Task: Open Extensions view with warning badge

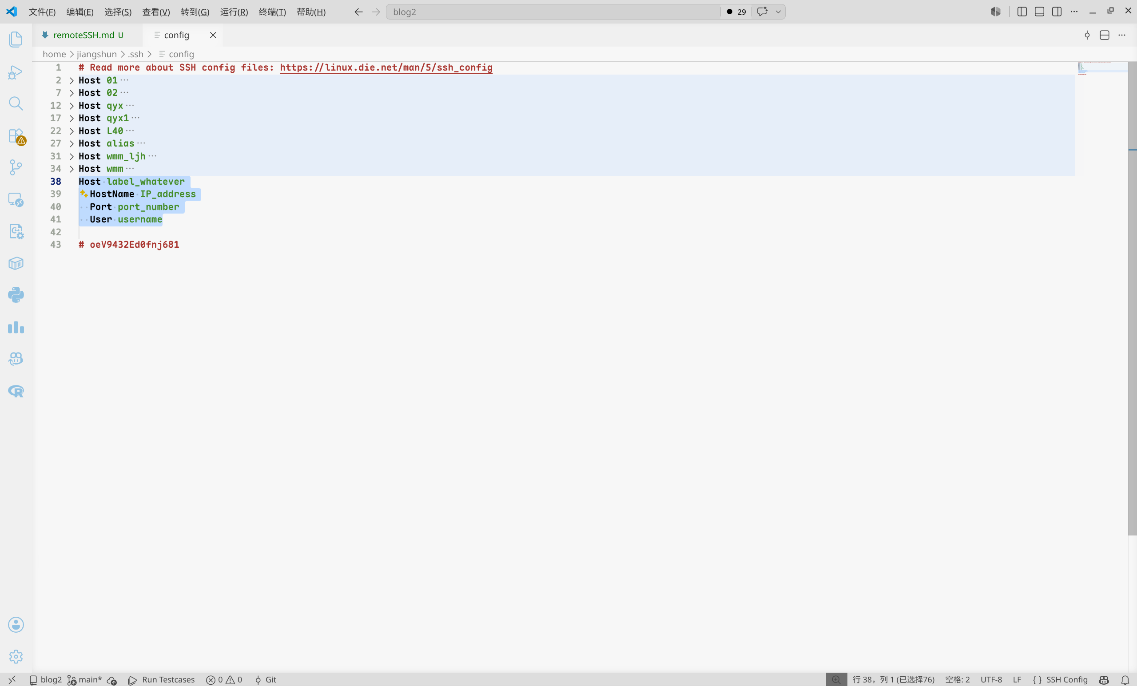Action: pyautogui.click(x=16, y=137)
